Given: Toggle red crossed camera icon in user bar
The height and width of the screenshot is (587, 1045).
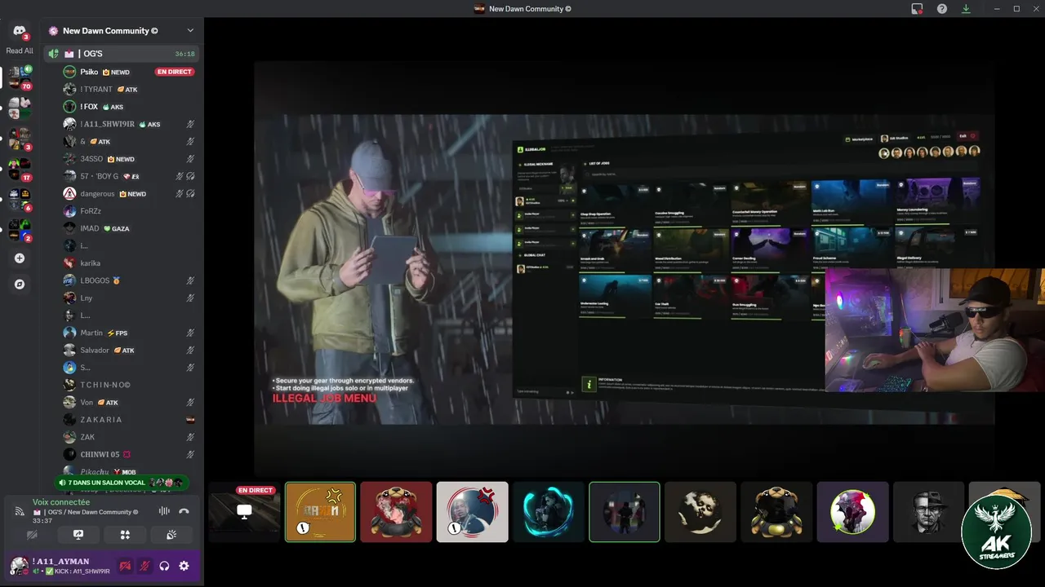Looking at the screenshot, I should (x=125, y=566).
